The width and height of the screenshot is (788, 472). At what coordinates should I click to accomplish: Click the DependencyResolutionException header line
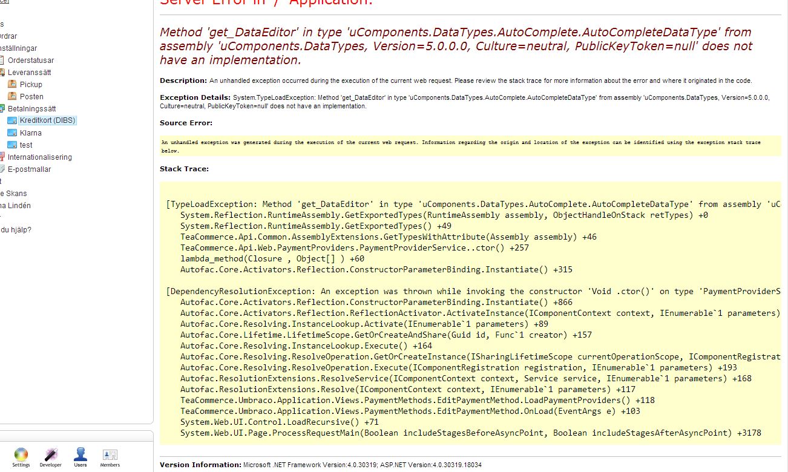point(474,291)
